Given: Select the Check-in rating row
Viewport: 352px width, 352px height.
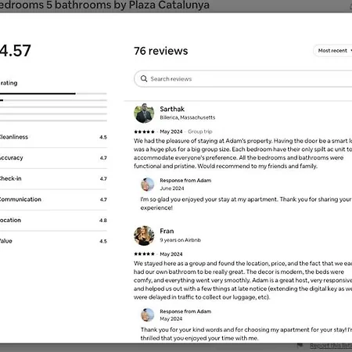Looking at the screenshot, I should click(53, 179).
